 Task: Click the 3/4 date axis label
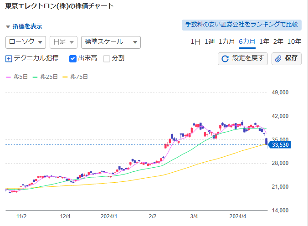[x=194, y=216]
